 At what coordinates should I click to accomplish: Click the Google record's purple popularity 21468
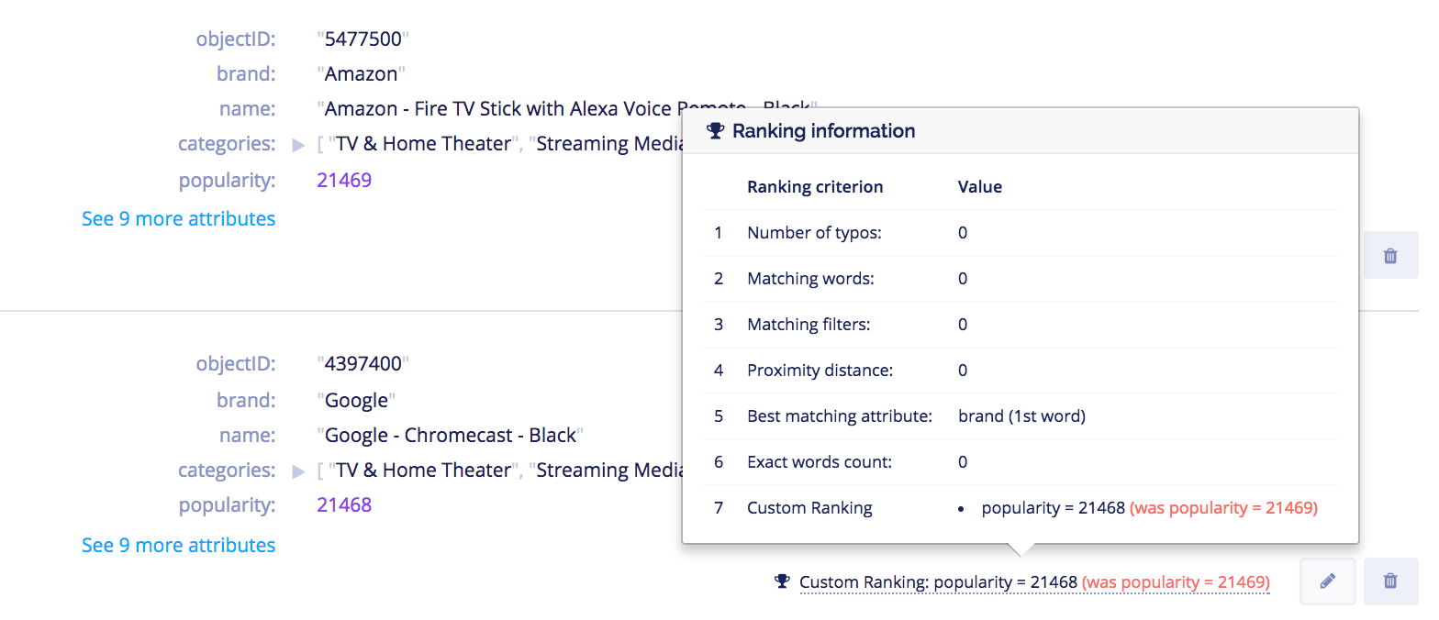coord(344,504)
